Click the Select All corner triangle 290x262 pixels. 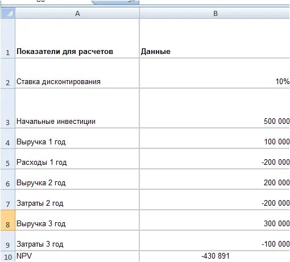pos(8,13)
